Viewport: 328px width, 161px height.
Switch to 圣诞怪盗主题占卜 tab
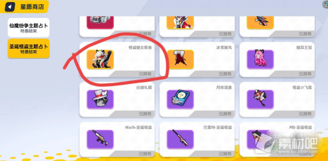[x=29, y=48]
